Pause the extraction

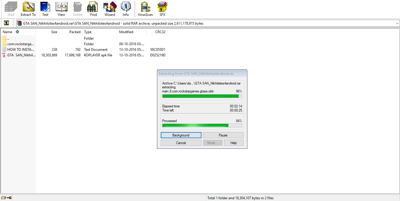223,135
